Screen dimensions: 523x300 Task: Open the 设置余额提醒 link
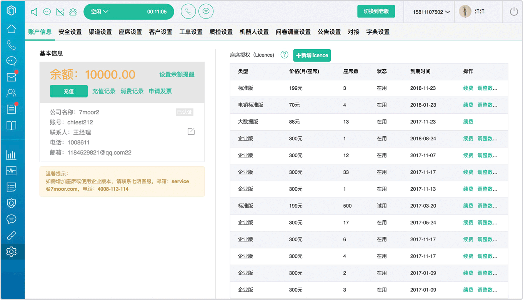click(177, 74)
